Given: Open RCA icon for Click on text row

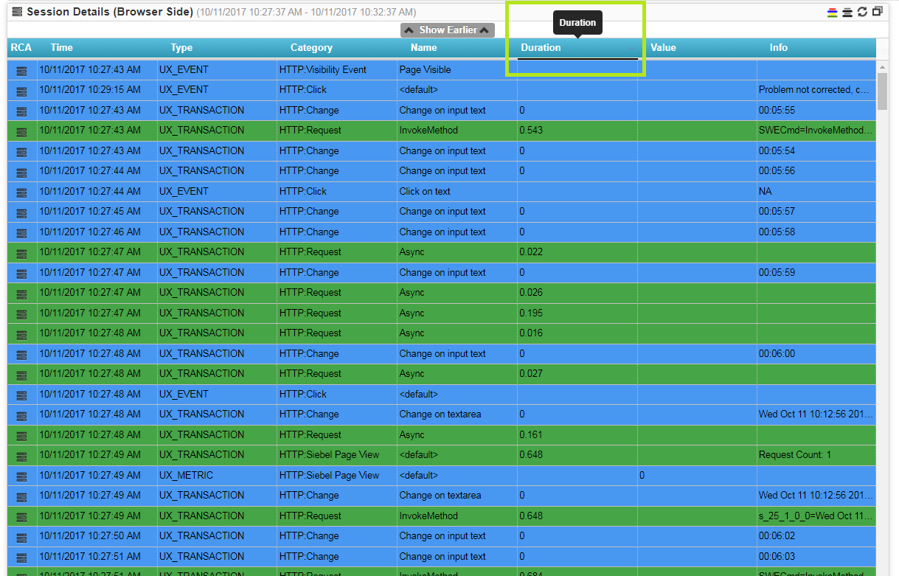Looking at the screenshot, I should (21, 192).
